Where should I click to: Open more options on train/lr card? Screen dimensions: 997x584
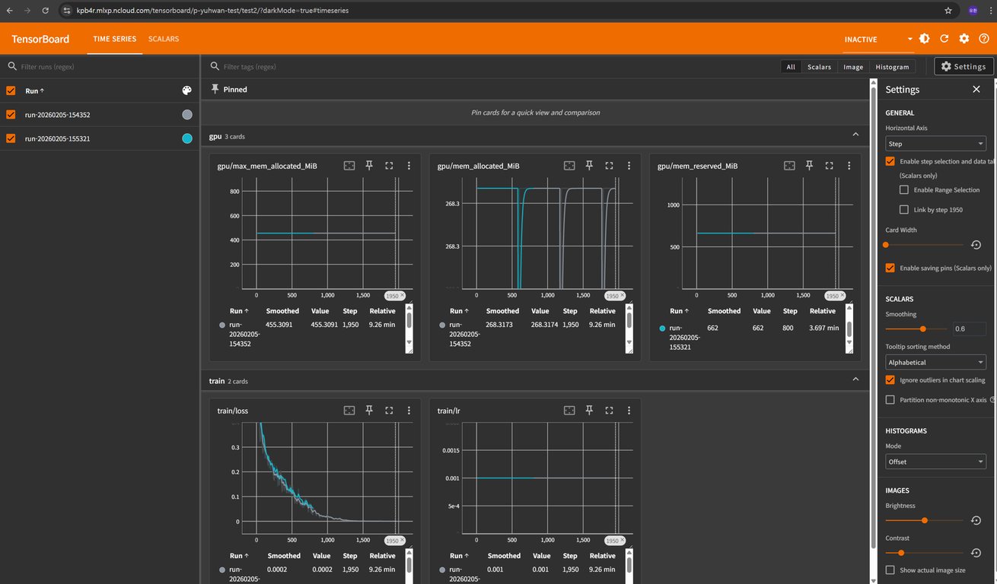pos(629,411)
